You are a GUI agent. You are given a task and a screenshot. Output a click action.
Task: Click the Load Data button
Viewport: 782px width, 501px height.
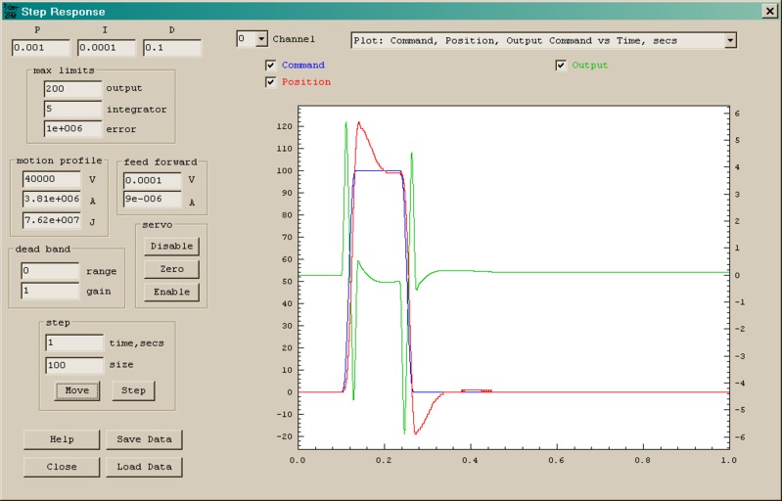coord(145,467)
